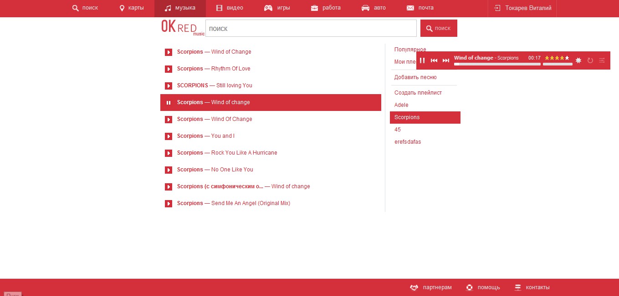Click song title Rhythm Of Love
Viewport: 619px width, 296px height.
pos(231,69)
